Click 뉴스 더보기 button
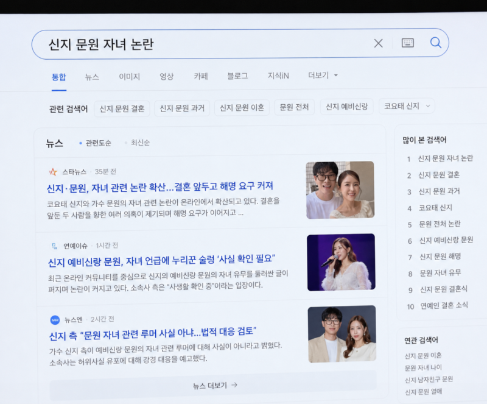This screenshot has height=404, width=487. point(213,385)
